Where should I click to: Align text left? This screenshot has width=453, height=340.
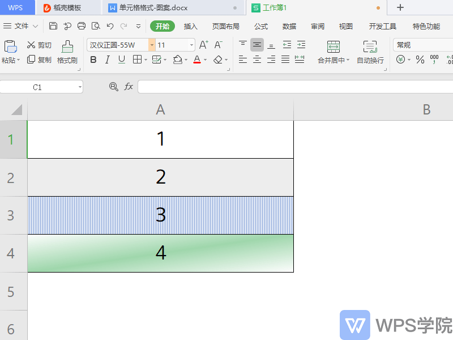coord(243,59)
